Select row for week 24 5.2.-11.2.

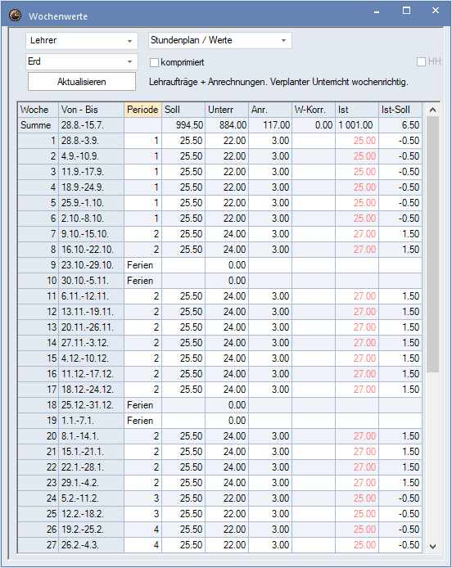click(220, 498)
